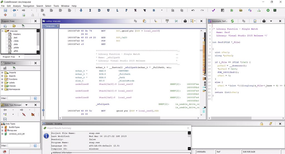Expand the Imports node in Symbol Tree
Image resolution: width=285 pixels, height=154 pixels.
[x=2, y=73]
